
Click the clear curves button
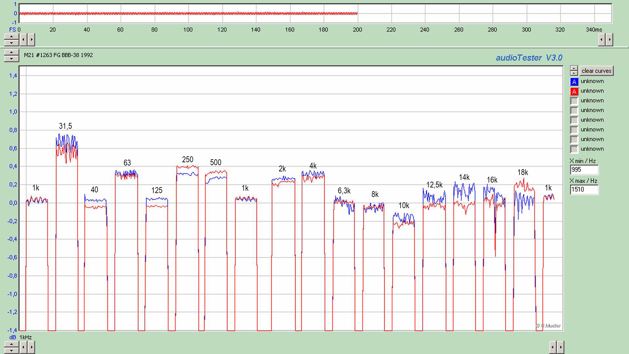click(x=596, y=71)
